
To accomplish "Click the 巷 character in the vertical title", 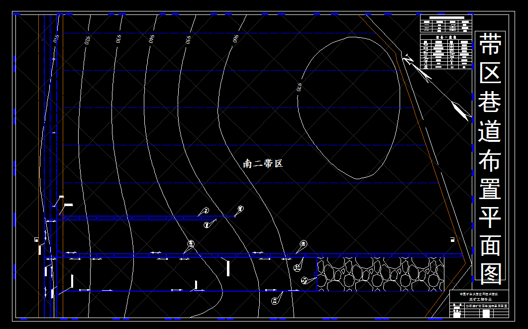I will pyautogui.click(x=490, y=102).
